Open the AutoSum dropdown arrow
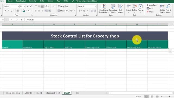Image resolution: width=174 pixels, height=98 pixels. (158, 5)
